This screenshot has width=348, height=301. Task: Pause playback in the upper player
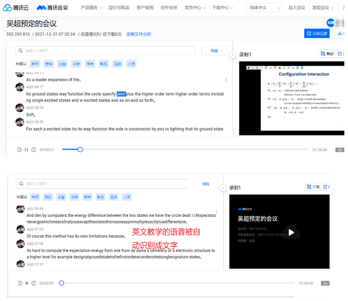(x=26, y=150)
